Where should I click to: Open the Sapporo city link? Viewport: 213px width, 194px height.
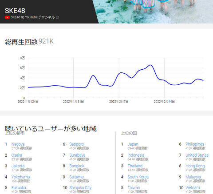click(x=76, y=144)
